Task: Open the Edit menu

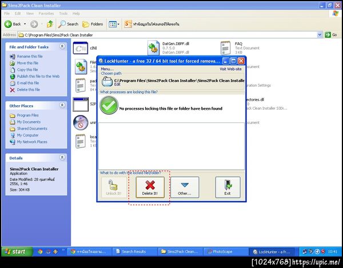Action: coord(18,14)
